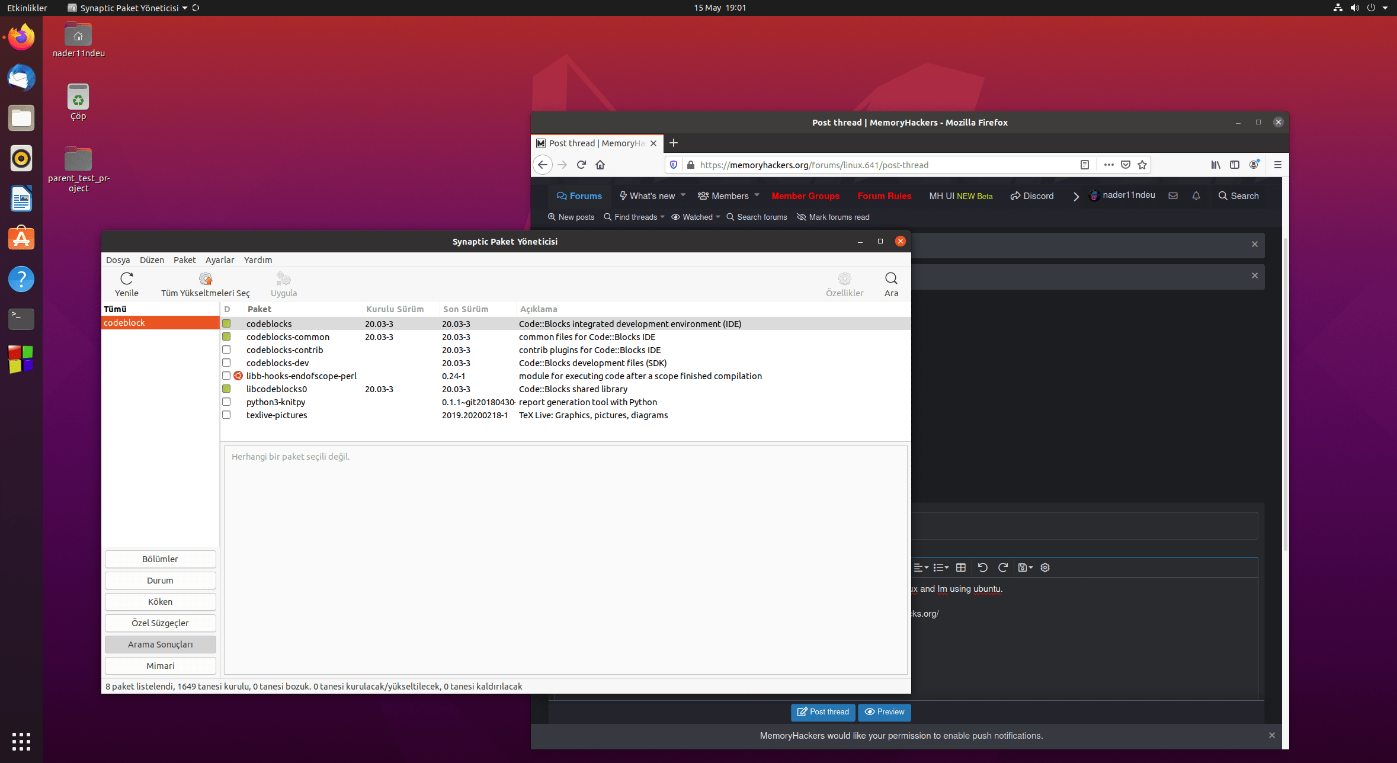Image resolution: width=1397 pixels, height=763 pixels.
Task: Open Files from the Ubuntu dock
Action: (21, 118)
